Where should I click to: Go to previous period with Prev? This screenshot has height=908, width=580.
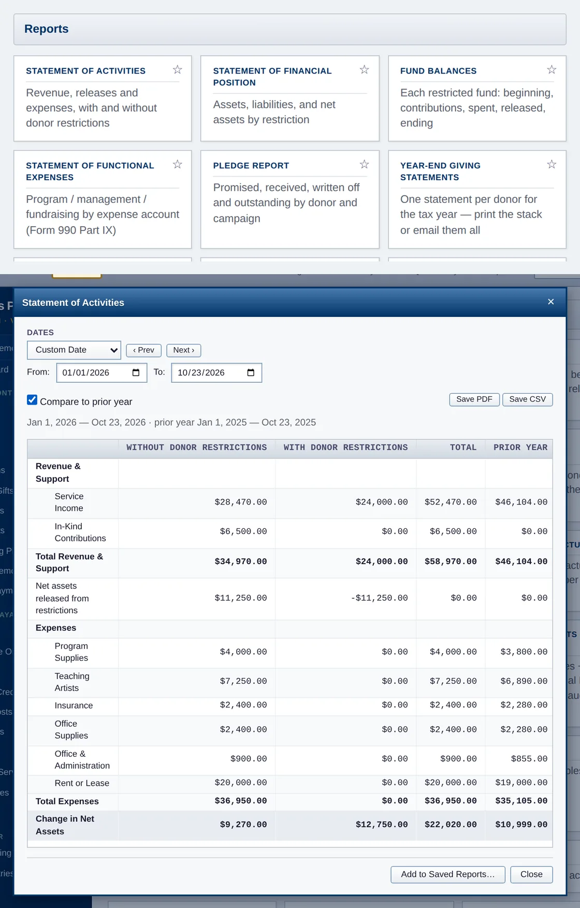point(144,351)
